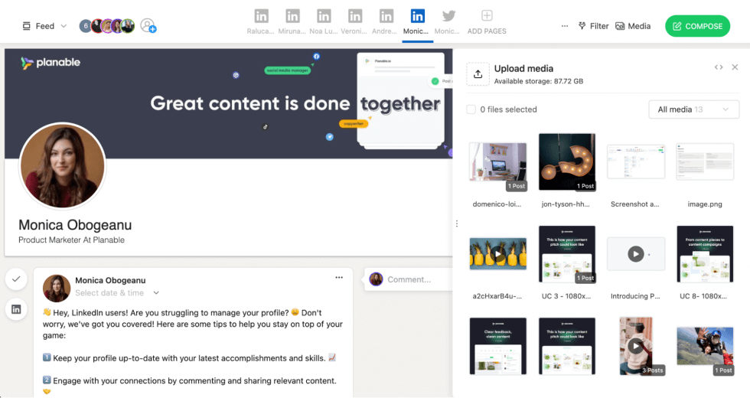Click the LinkedIn icon beside the post
The image size is (750, 398).
point(16,309)
